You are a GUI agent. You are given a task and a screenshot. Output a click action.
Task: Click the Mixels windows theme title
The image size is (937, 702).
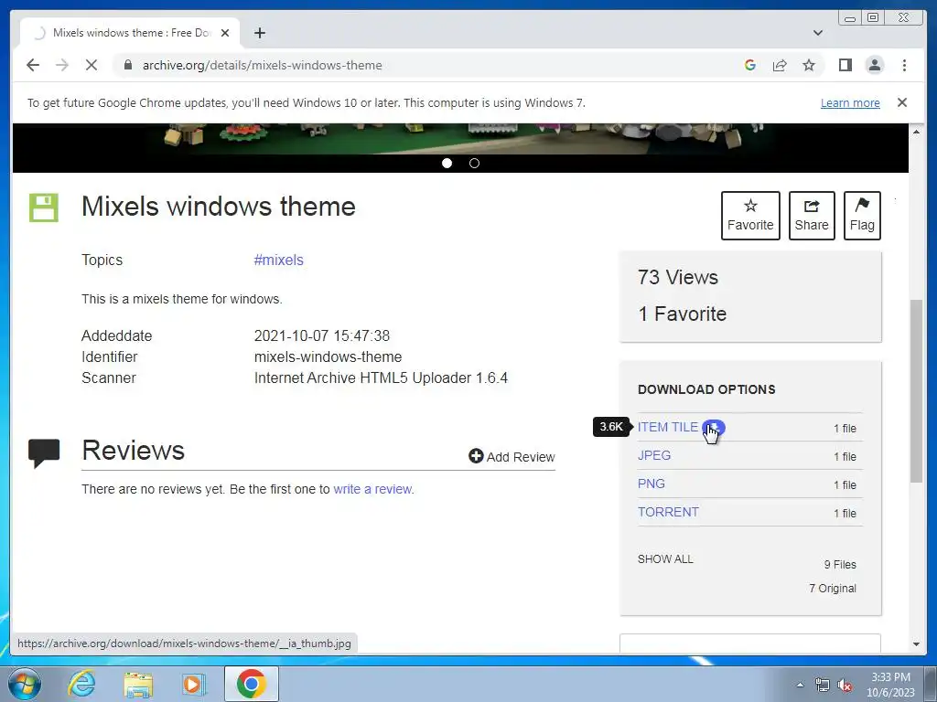point(218,207)
